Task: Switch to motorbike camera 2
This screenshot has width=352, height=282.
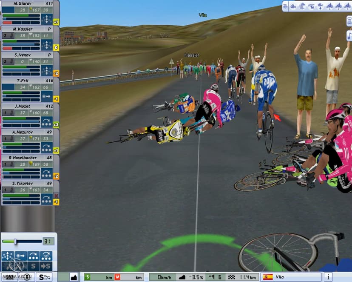Action: point(338,6)
